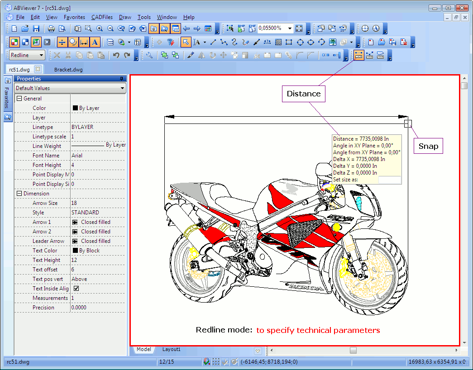Open the Draw menu
This screenshot has width=473, height=370.
125,17
